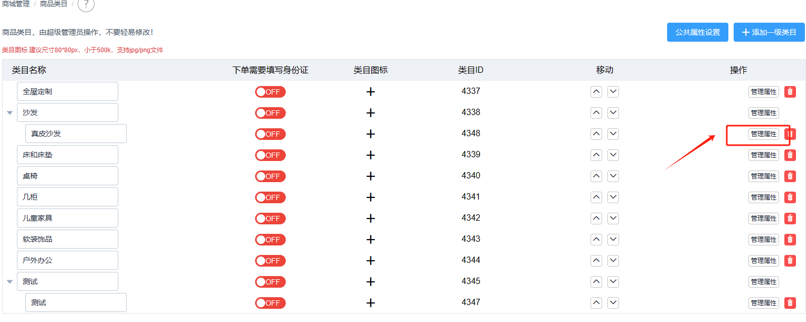Enable ID-card switch for 真皮沙发
The image size is (806, 322).
(x=270, y=134)
